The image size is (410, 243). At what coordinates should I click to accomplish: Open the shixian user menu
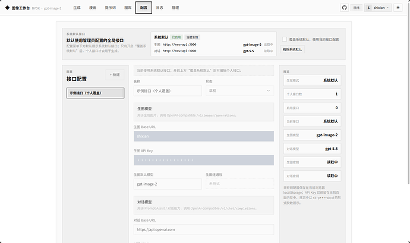click(378, 8)
